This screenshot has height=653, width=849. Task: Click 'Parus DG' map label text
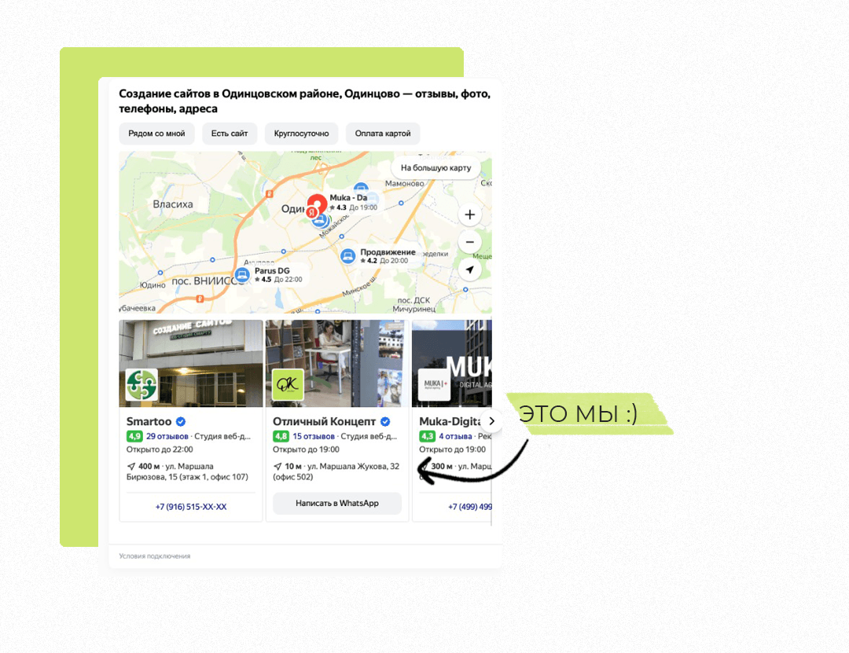point(272,271)
